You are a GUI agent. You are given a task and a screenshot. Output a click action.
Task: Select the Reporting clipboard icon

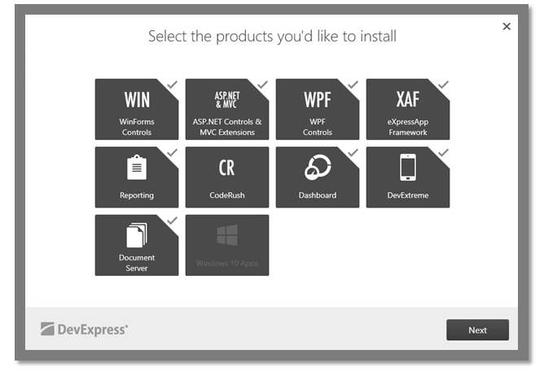pyautogui.click(x=137, y=167)
